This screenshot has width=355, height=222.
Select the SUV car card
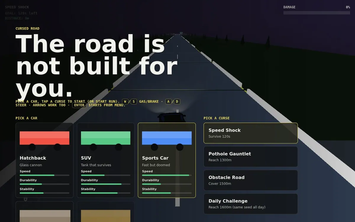coord(106,160)
